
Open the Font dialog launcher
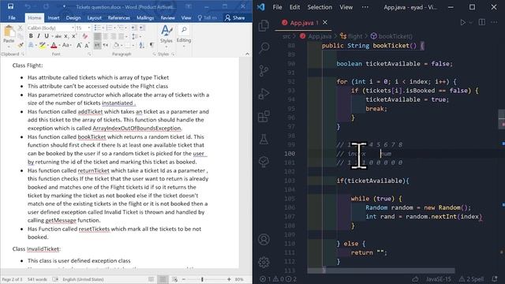tap(89, 54)
